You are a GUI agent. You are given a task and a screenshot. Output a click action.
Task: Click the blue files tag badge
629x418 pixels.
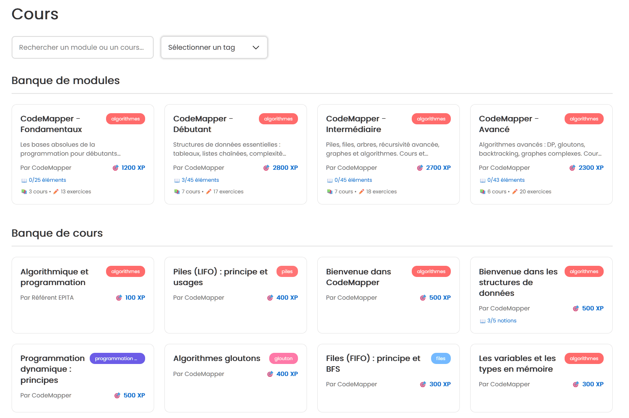click(x=441, y=358)
